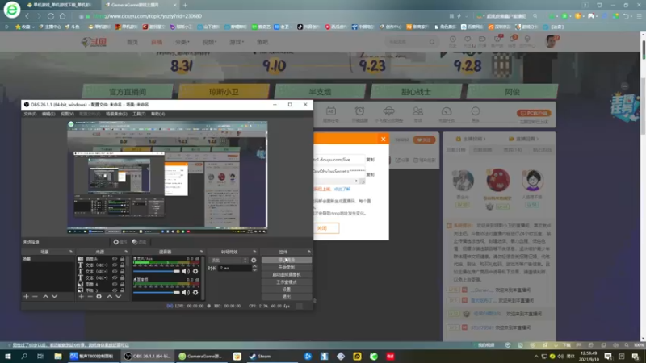
Task: Toggle visibility of the second text source
Action: pyautogui.click(x=115, y=271)
